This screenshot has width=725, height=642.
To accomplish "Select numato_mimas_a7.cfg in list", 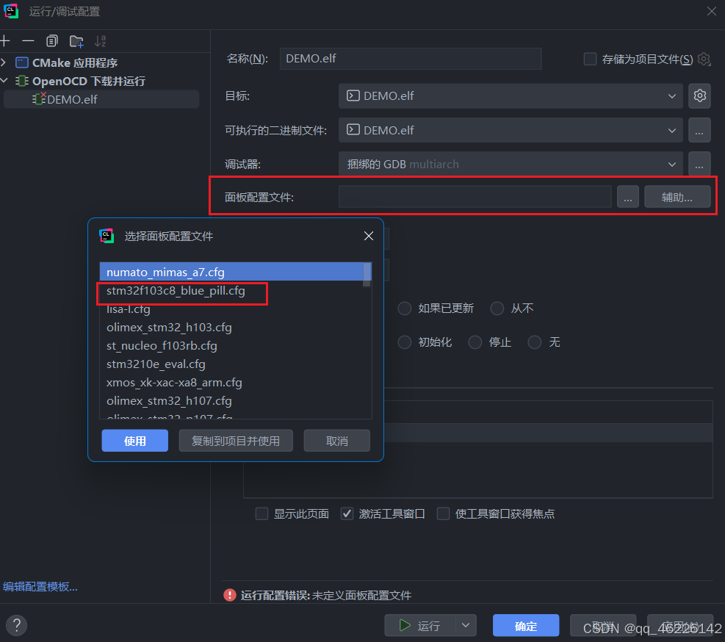I will click(x=231, y=272).
